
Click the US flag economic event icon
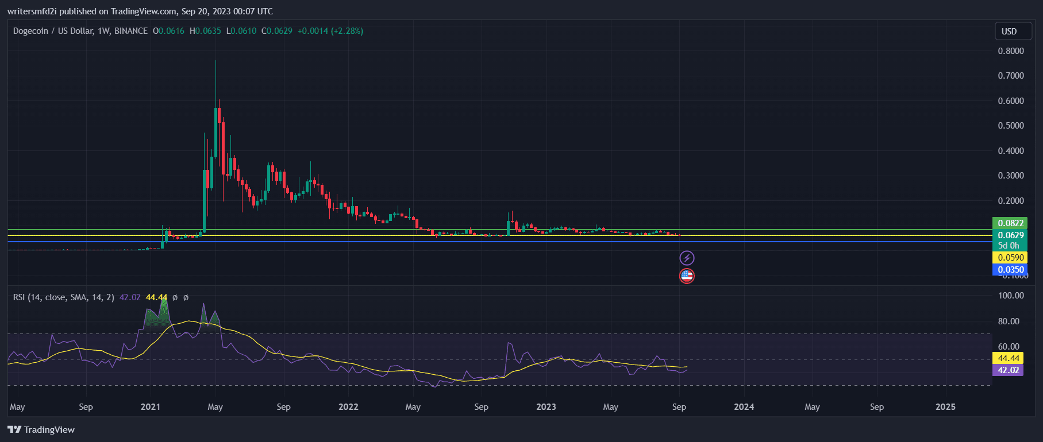687,276
